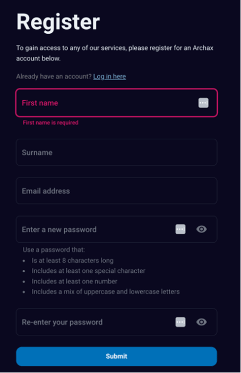This screenshot has width=241, height=373.
Task: Click the Register page heading
Action: click(x=58, y=22)
